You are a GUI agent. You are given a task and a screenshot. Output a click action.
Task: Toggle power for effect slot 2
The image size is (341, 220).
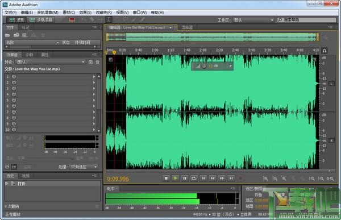[14, 82]
